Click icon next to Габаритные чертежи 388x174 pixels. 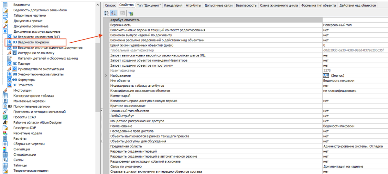pos(5,16)
